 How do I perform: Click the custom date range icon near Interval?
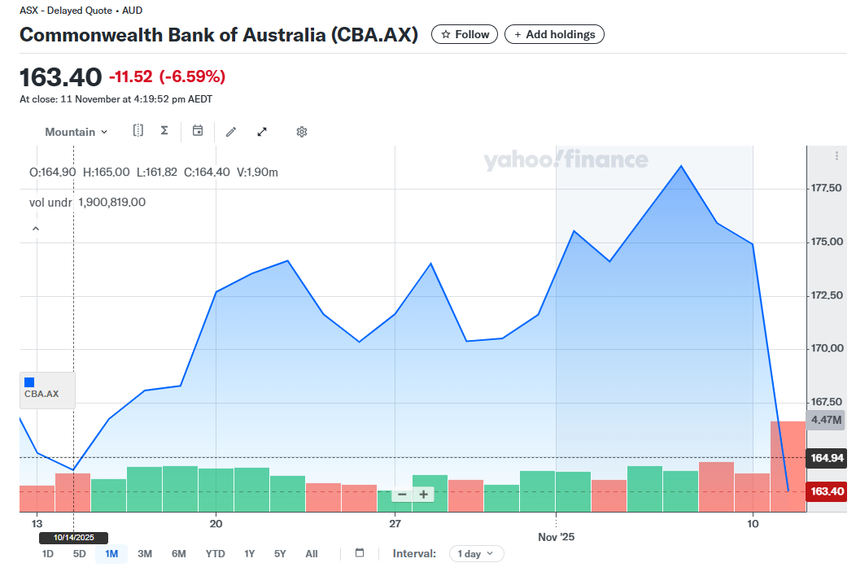point(359,553)
